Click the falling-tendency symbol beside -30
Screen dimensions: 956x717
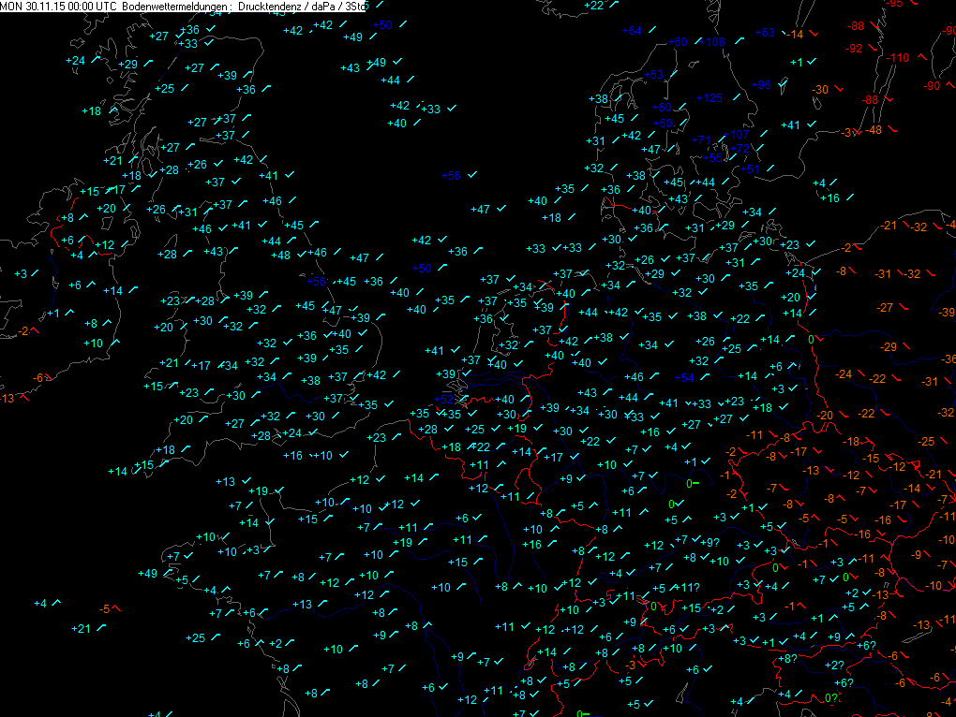coord(840,88)
